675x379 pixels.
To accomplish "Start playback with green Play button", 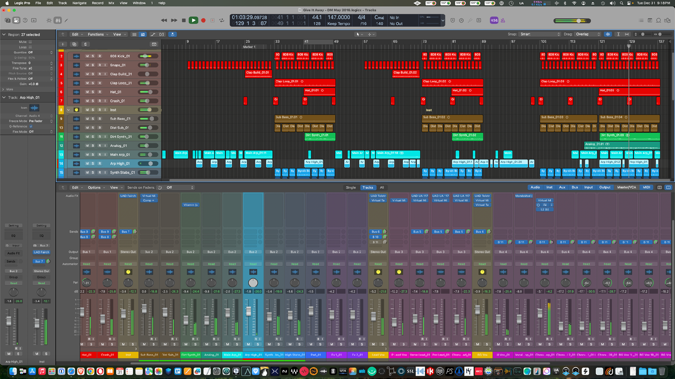I will [193, 20].
